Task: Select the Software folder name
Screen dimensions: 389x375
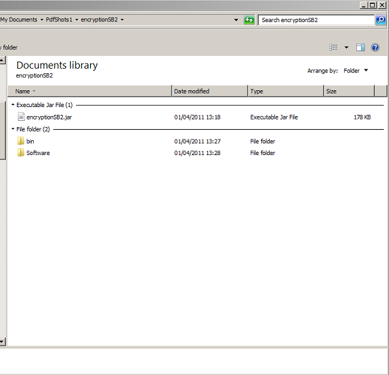Action: point(38,153)
